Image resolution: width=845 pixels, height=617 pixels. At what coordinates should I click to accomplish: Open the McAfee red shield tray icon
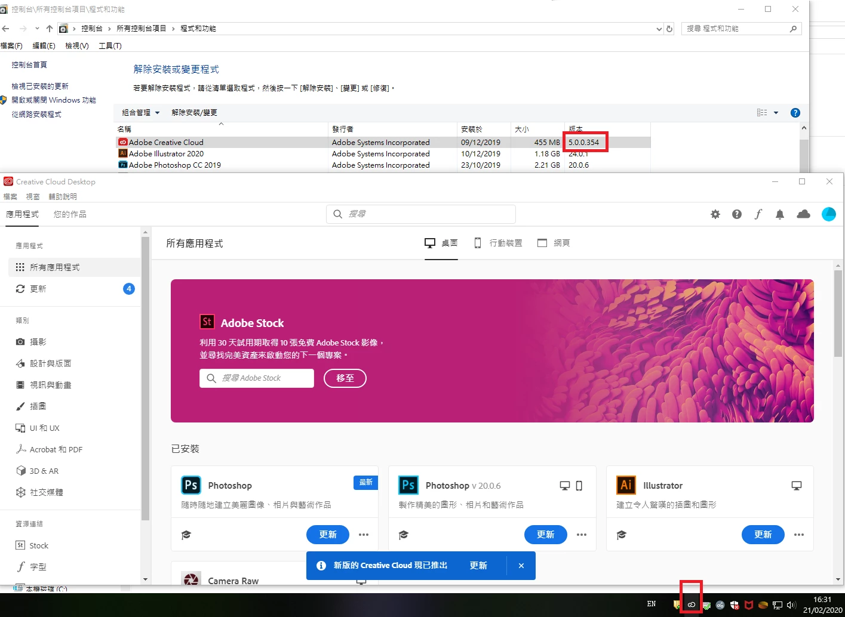748,604
